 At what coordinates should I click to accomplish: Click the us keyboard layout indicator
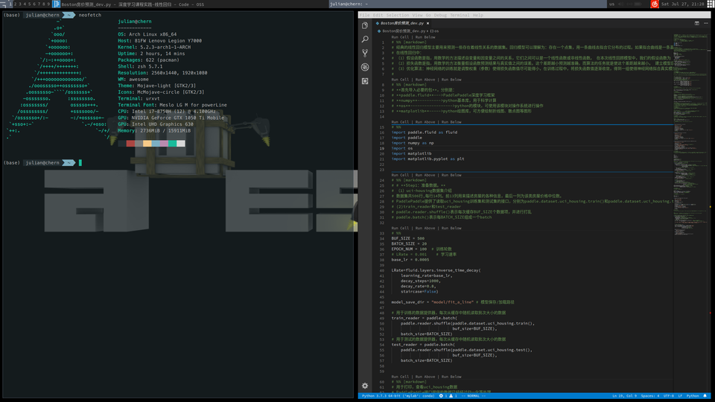611,4
